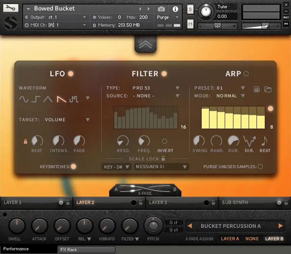This screenshot has height=254, width=291.
Task: Assign X-Fade to LAYER A
Action: point(230,239)
